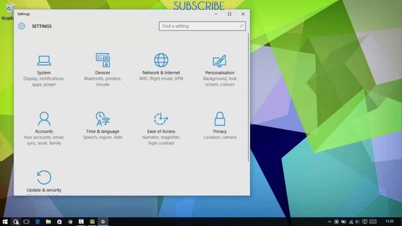Click the 'Bluetooth, printers, mouse' description
Screen dimensions: 402x226
[102, 82]
